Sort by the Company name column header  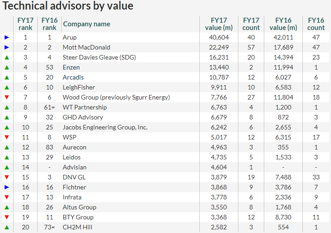[x=86, y=24]
